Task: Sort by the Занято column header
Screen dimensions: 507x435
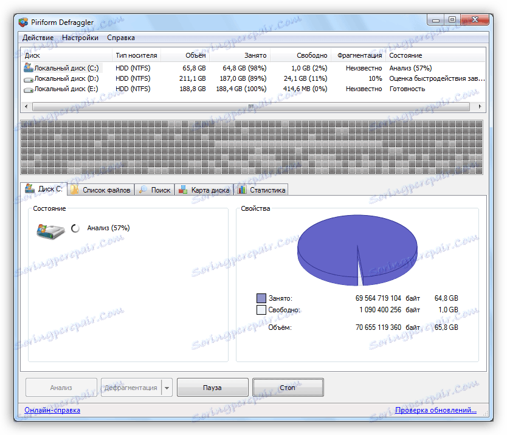Action: [240, 55]
